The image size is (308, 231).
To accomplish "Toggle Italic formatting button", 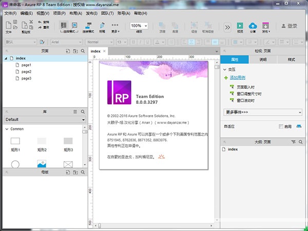I will coord(141,42).
